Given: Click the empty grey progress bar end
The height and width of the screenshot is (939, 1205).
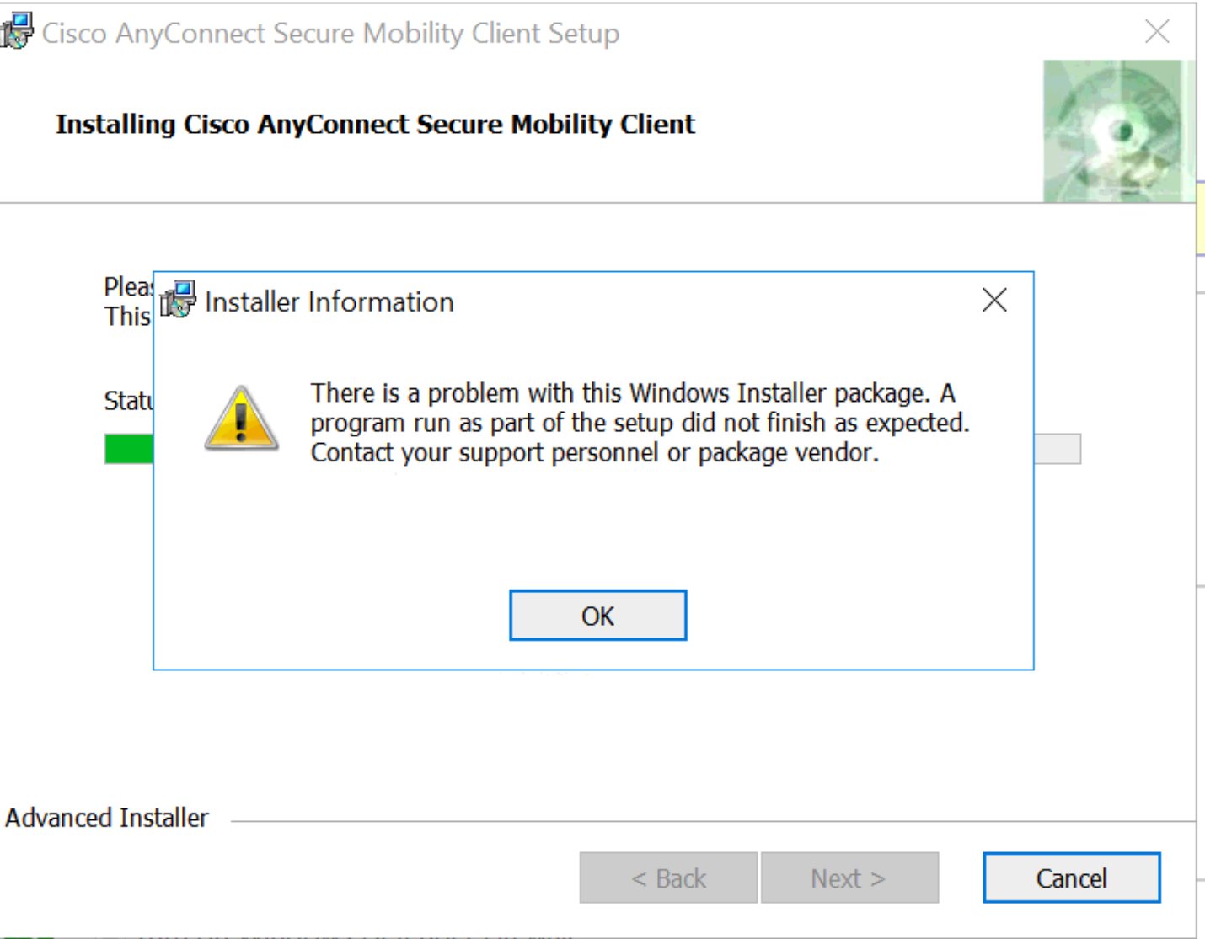Looking at the screenshot, I should pyautogui.click(x=1058, y=449).
